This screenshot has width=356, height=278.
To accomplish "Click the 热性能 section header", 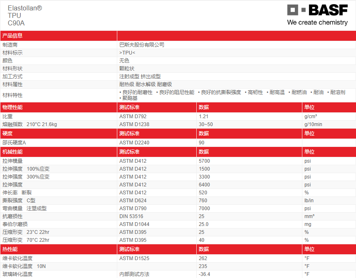I will coord(10,249).
